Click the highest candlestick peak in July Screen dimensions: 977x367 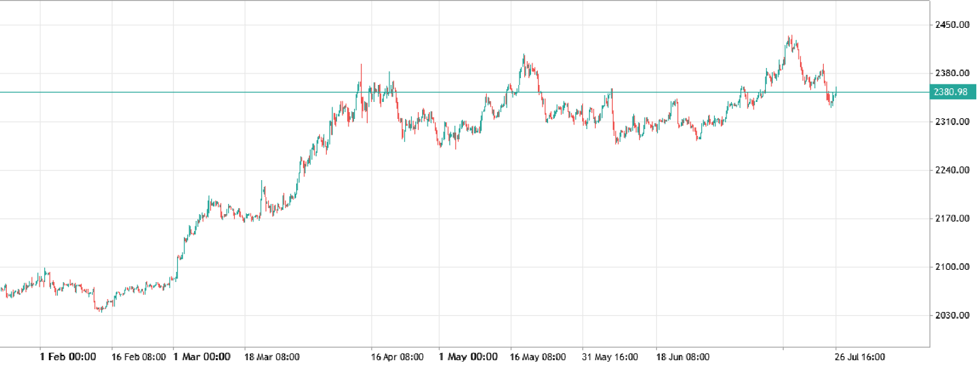[790, 37]
